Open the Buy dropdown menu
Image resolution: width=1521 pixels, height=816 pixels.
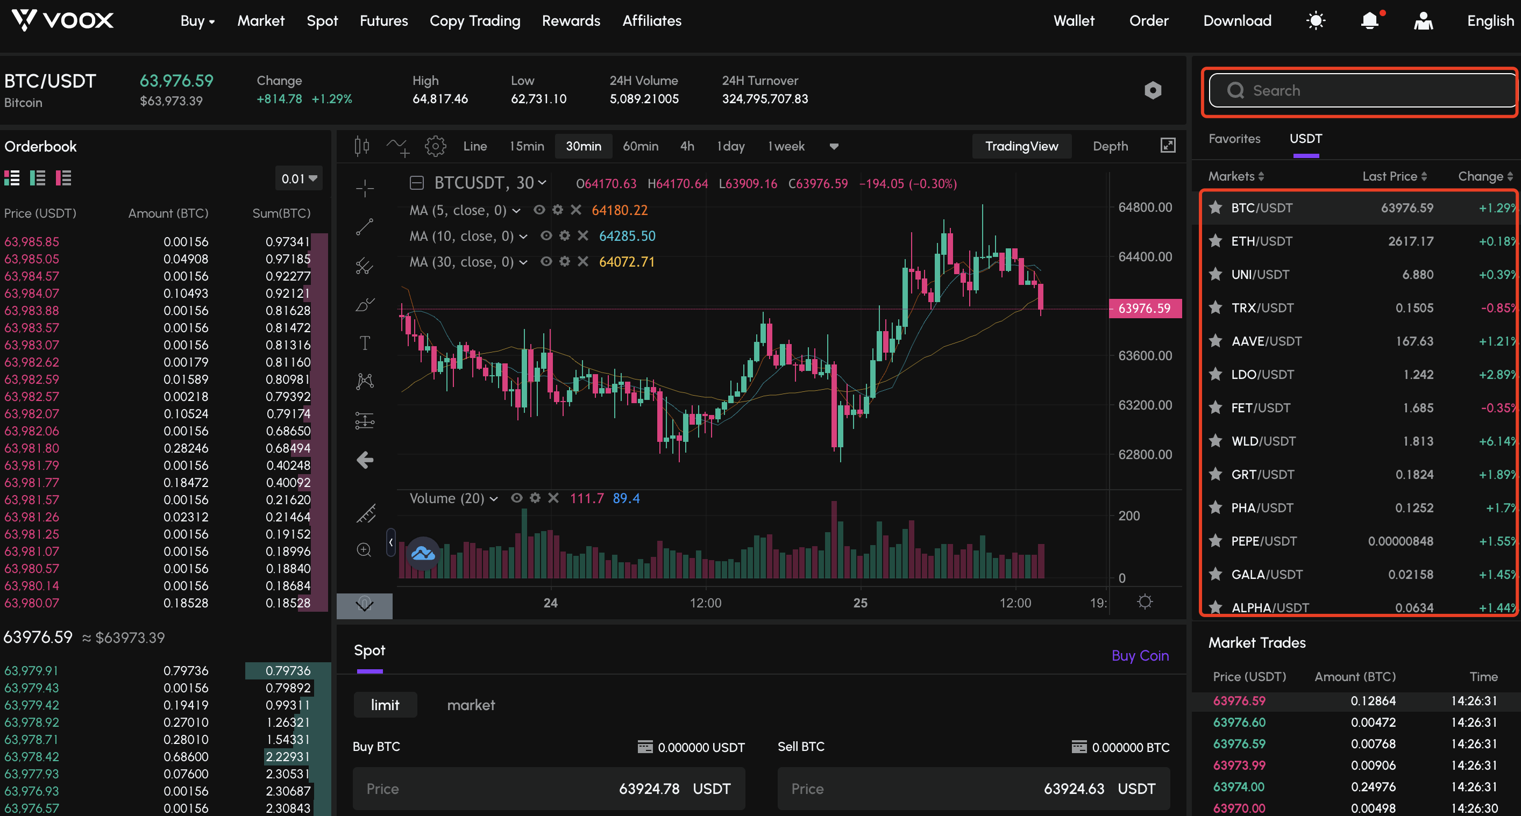click(197, 22)
